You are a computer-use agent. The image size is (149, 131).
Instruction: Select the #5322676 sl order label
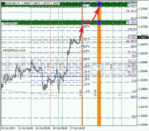[14, 51]
